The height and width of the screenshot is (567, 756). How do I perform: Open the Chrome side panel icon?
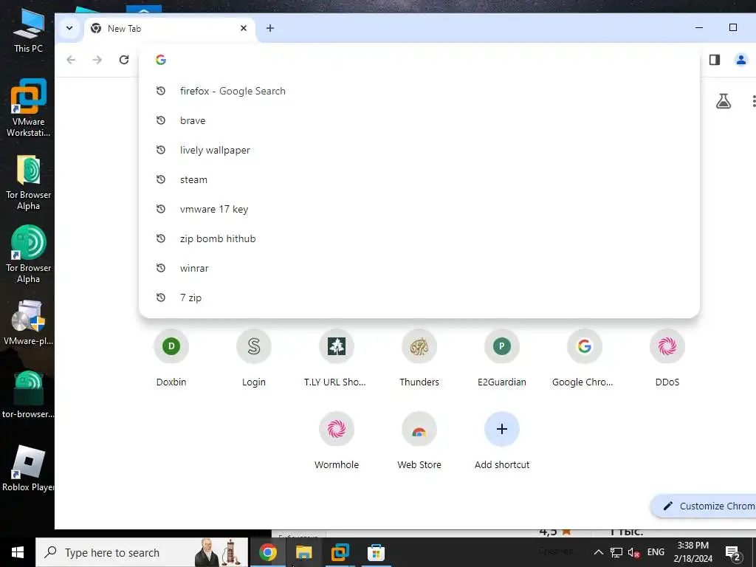coord(715,60)
